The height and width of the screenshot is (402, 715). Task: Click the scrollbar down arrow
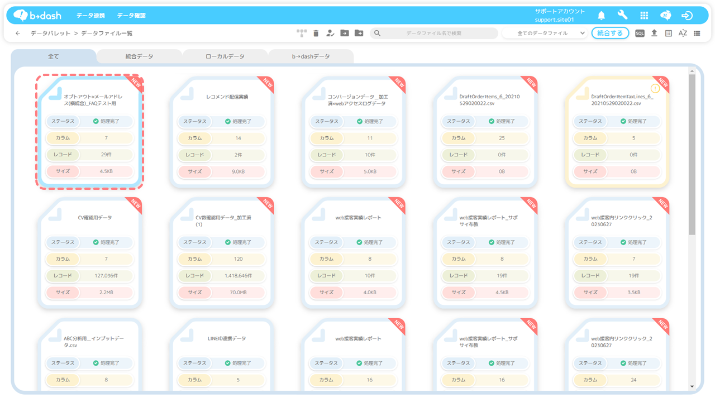click(692, 386)
